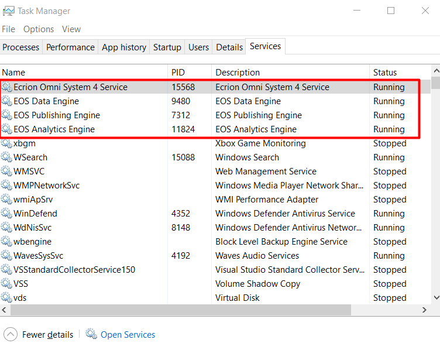Click the service icon next to WdNisSvc
This screenshot has width=440, height=350.
coord(6,227)
